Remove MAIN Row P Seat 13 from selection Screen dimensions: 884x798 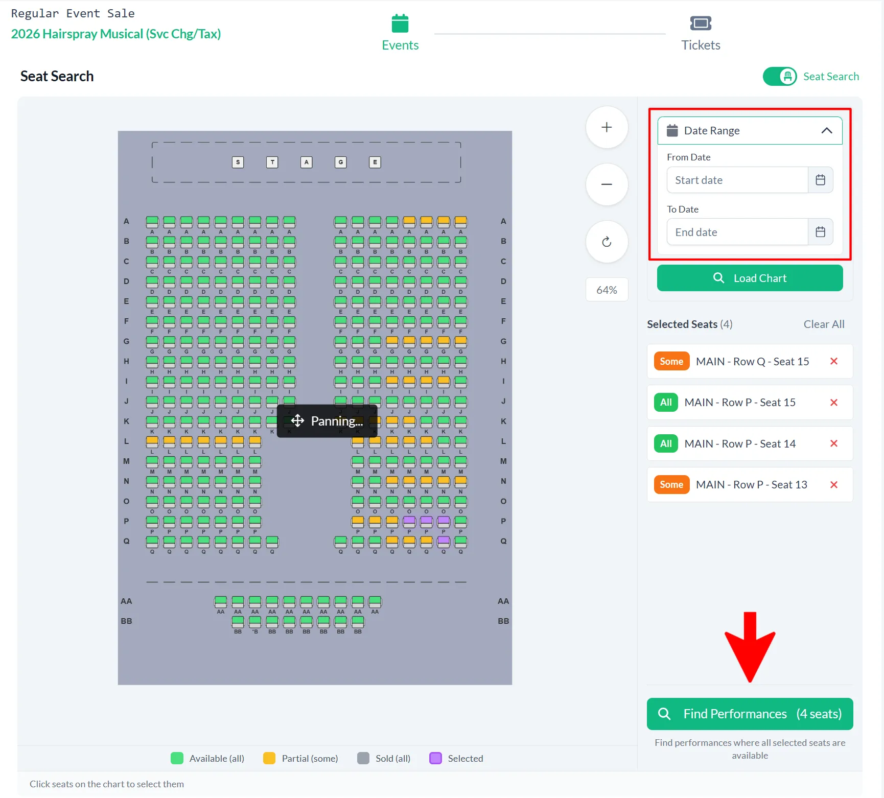(834, 485)
